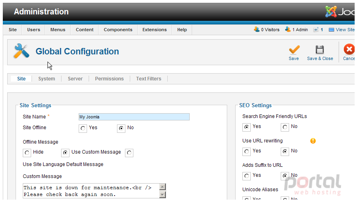Switch to the Text Filters tab
The height and width of the screenshot is (200, 355).
pyautogui.click(x=149, y=79)
